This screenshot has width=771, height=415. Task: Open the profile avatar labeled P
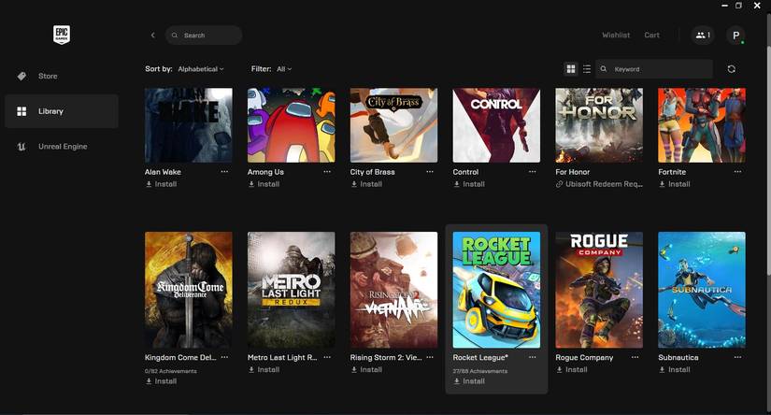tap(735, 36)
